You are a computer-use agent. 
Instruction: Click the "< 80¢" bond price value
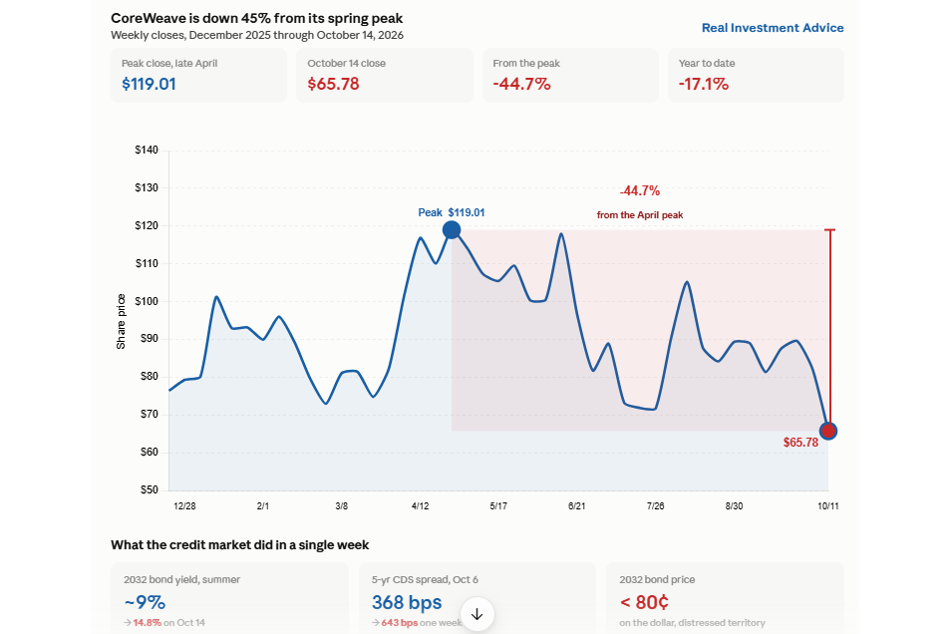[644, 602]
